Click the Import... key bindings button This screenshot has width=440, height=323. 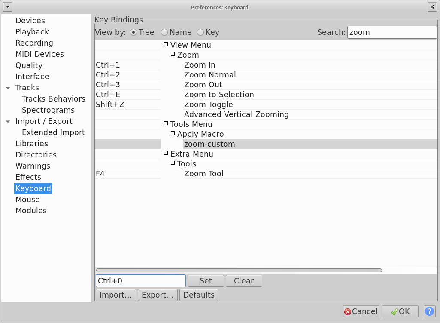point(116,295)
